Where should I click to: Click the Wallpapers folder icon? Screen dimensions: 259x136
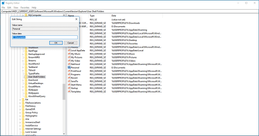pyautogui.click(x=26, y=93)
